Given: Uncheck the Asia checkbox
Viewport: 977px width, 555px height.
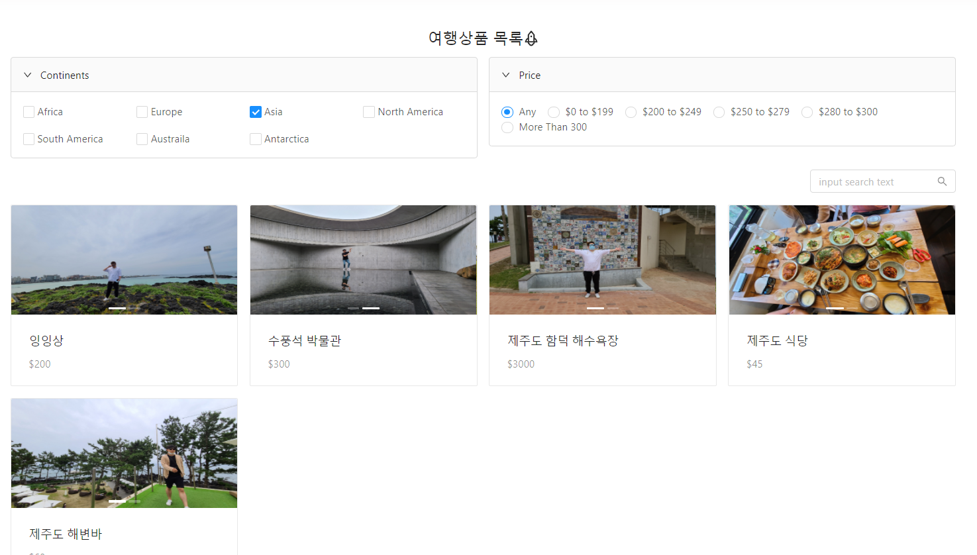Looking at the screenshot, I should click(255, 112).
